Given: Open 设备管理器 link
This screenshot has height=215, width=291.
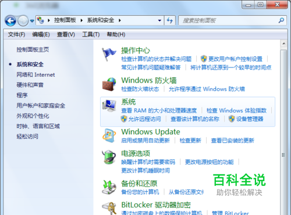Looking at the screenshot, I should tap(250, 119).
